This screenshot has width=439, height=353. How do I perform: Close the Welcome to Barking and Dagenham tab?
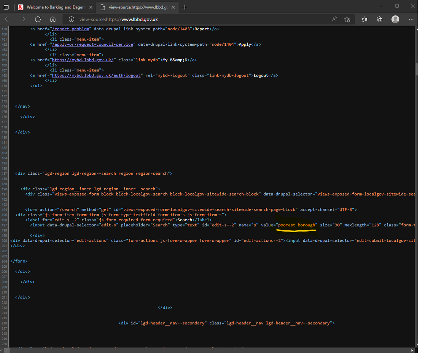click(x=91, y=7)
